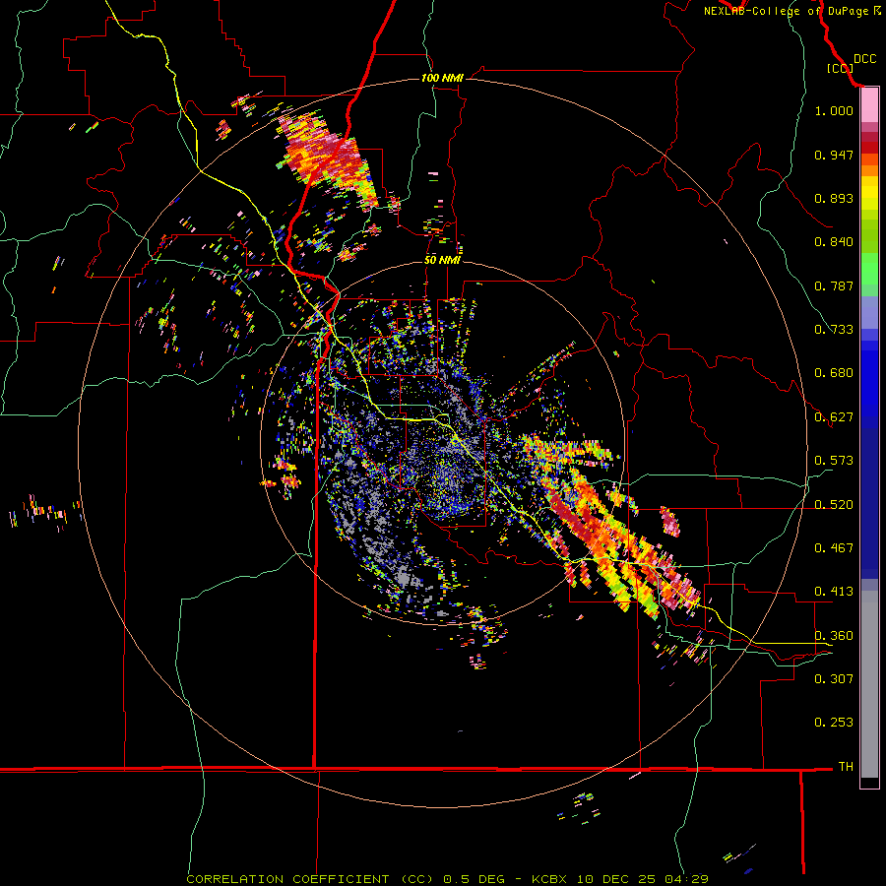Image resolution: width=886 pixels, height=886 pixels.
Task: Click the 0.520 legend value
Action: 834,505
